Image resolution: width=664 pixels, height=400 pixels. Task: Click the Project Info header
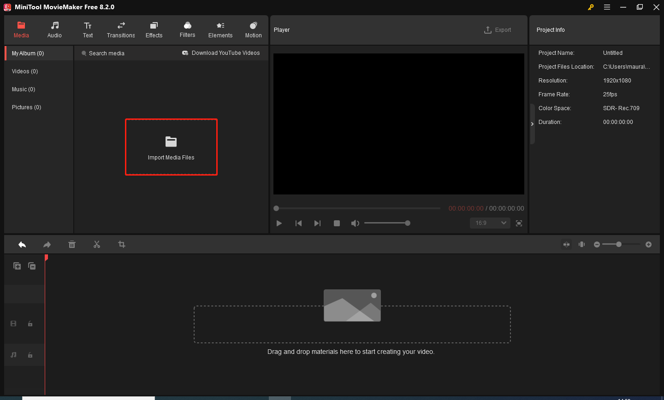[551, 30]
